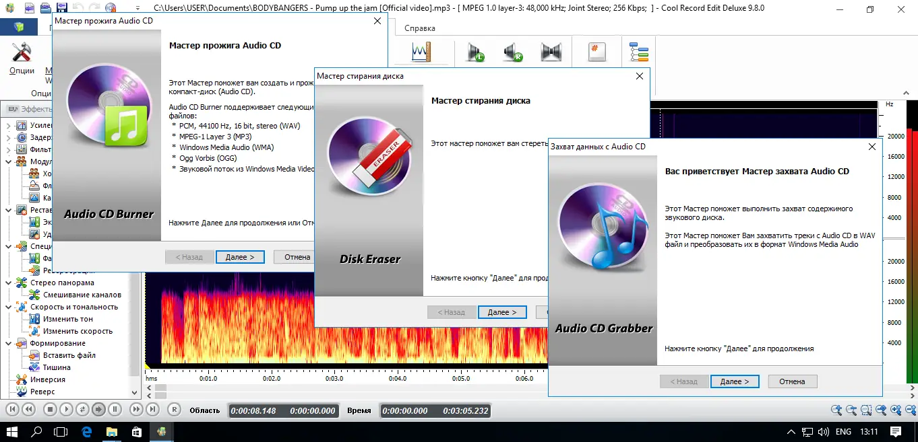Collapse Скорость и тональность group

8,307
